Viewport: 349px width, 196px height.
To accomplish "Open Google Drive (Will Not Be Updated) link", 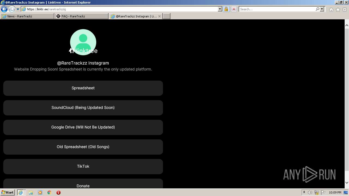I will tap(83, 127).
